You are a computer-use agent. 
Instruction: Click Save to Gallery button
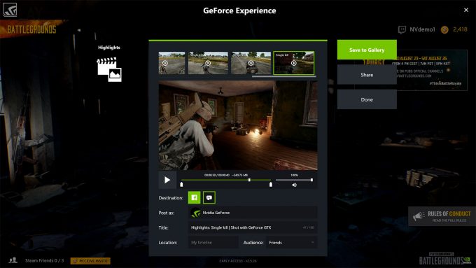point(367,50)
